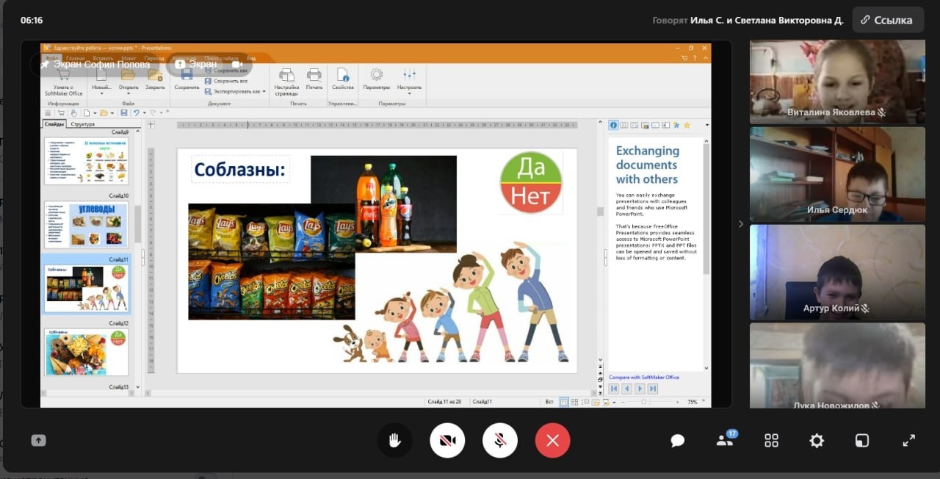The width and height of the screenshot is (940, 479).
Task: Raise hand in the video call
Action: pos(394,440)
